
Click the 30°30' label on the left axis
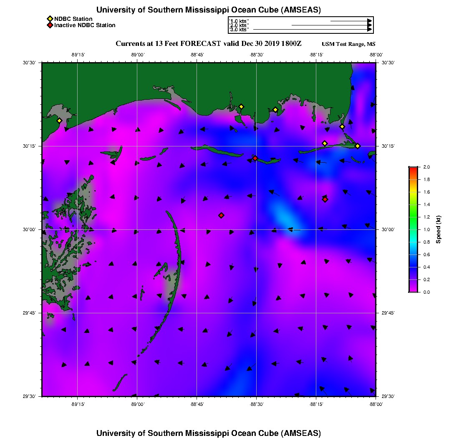(x=29, y=63)
